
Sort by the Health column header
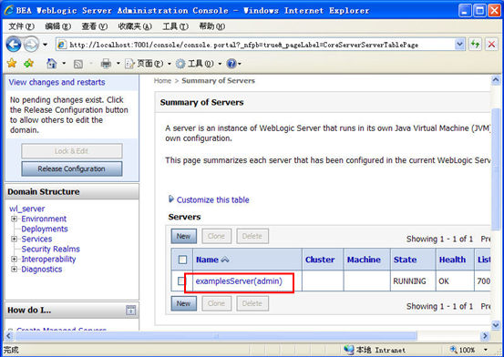(x=452, y=260)
